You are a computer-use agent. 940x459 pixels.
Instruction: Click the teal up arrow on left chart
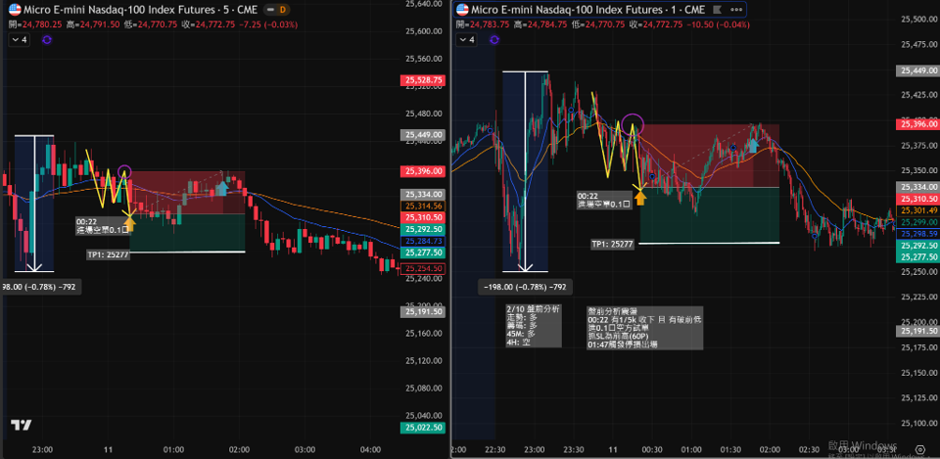click(222, 183)
